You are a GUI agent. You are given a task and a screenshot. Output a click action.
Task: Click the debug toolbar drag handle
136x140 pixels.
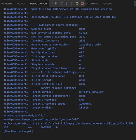click(x=52, y=4)
